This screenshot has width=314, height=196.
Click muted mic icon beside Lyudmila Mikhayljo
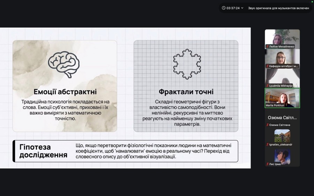pyautogui.click(x=267, y=86)
